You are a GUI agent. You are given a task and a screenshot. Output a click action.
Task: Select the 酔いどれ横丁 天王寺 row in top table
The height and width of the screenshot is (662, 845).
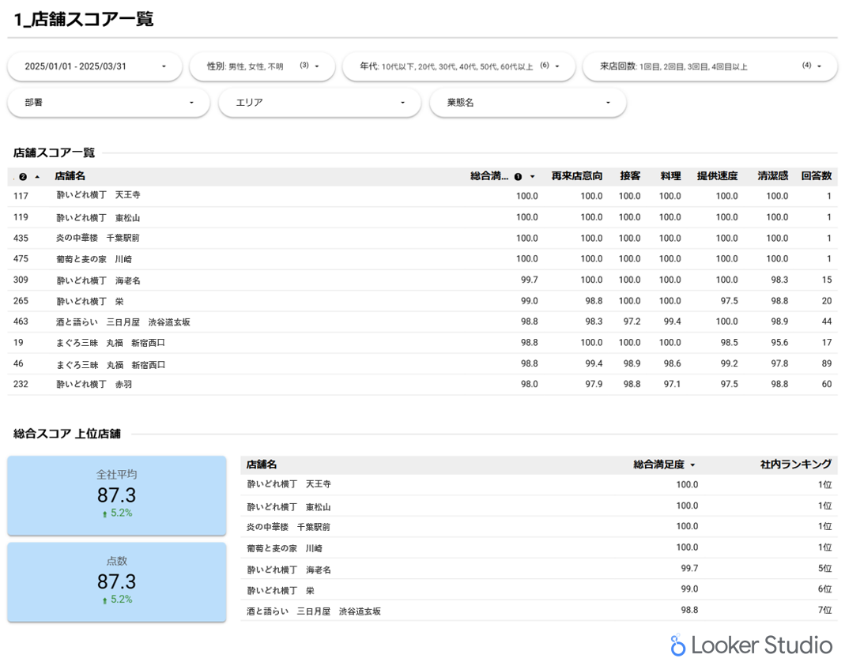[x=99, y=195]
